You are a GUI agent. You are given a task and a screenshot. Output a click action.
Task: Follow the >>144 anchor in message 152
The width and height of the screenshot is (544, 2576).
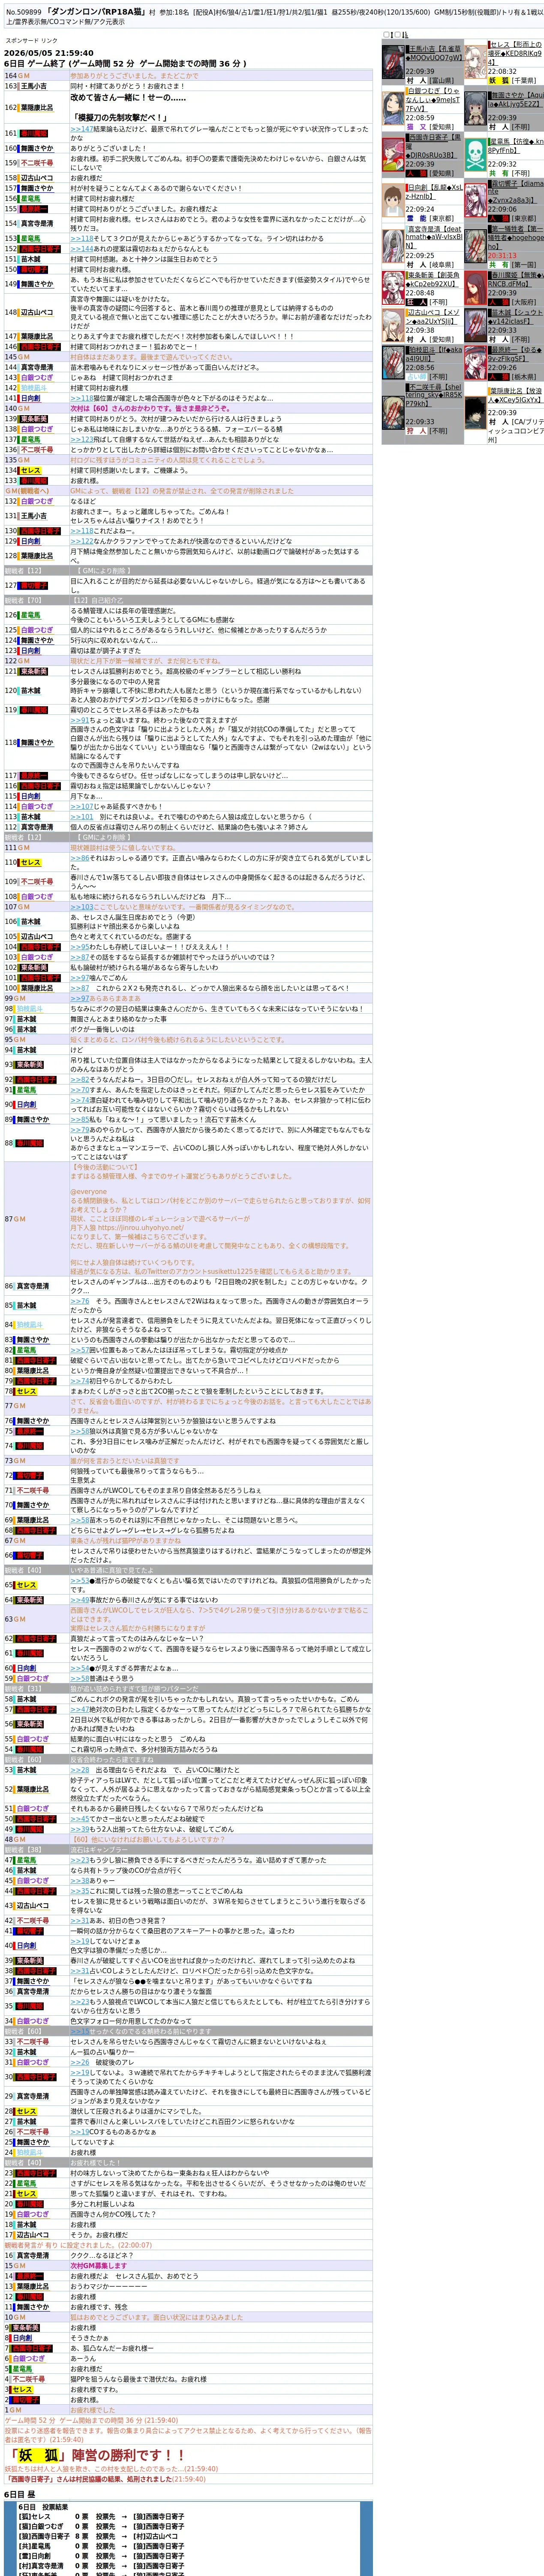[81, 249]
